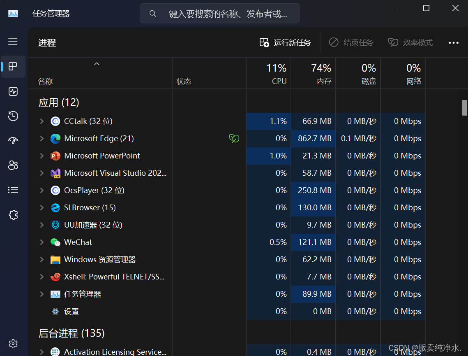Image resolution: width=468 pixels, height=356 pixels.
Task: Click Edge's 862.7 MB memory cell
Action: 313,139
